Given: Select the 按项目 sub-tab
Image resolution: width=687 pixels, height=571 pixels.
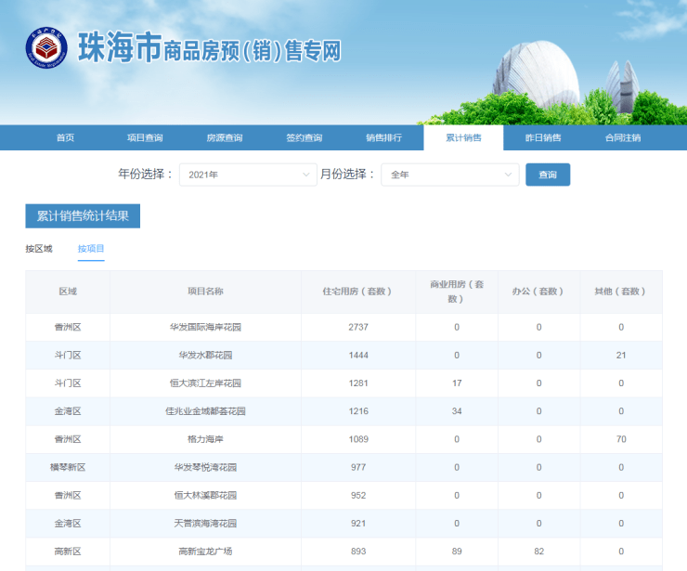Looking at the screenshot, I should pyautogui.click(x=91, y=249).
